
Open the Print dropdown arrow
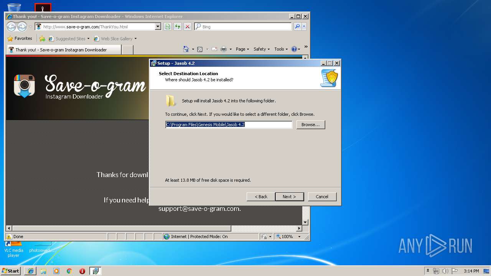[x=231, y=49]
